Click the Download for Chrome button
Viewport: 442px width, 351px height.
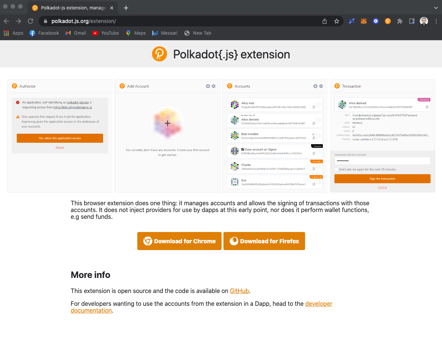pyautogui.click(x=179, y=241)
